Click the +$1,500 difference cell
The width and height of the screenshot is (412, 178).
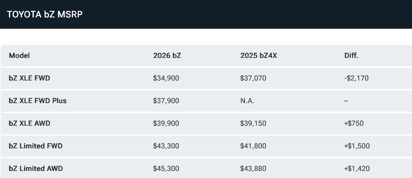click(357, 146)
